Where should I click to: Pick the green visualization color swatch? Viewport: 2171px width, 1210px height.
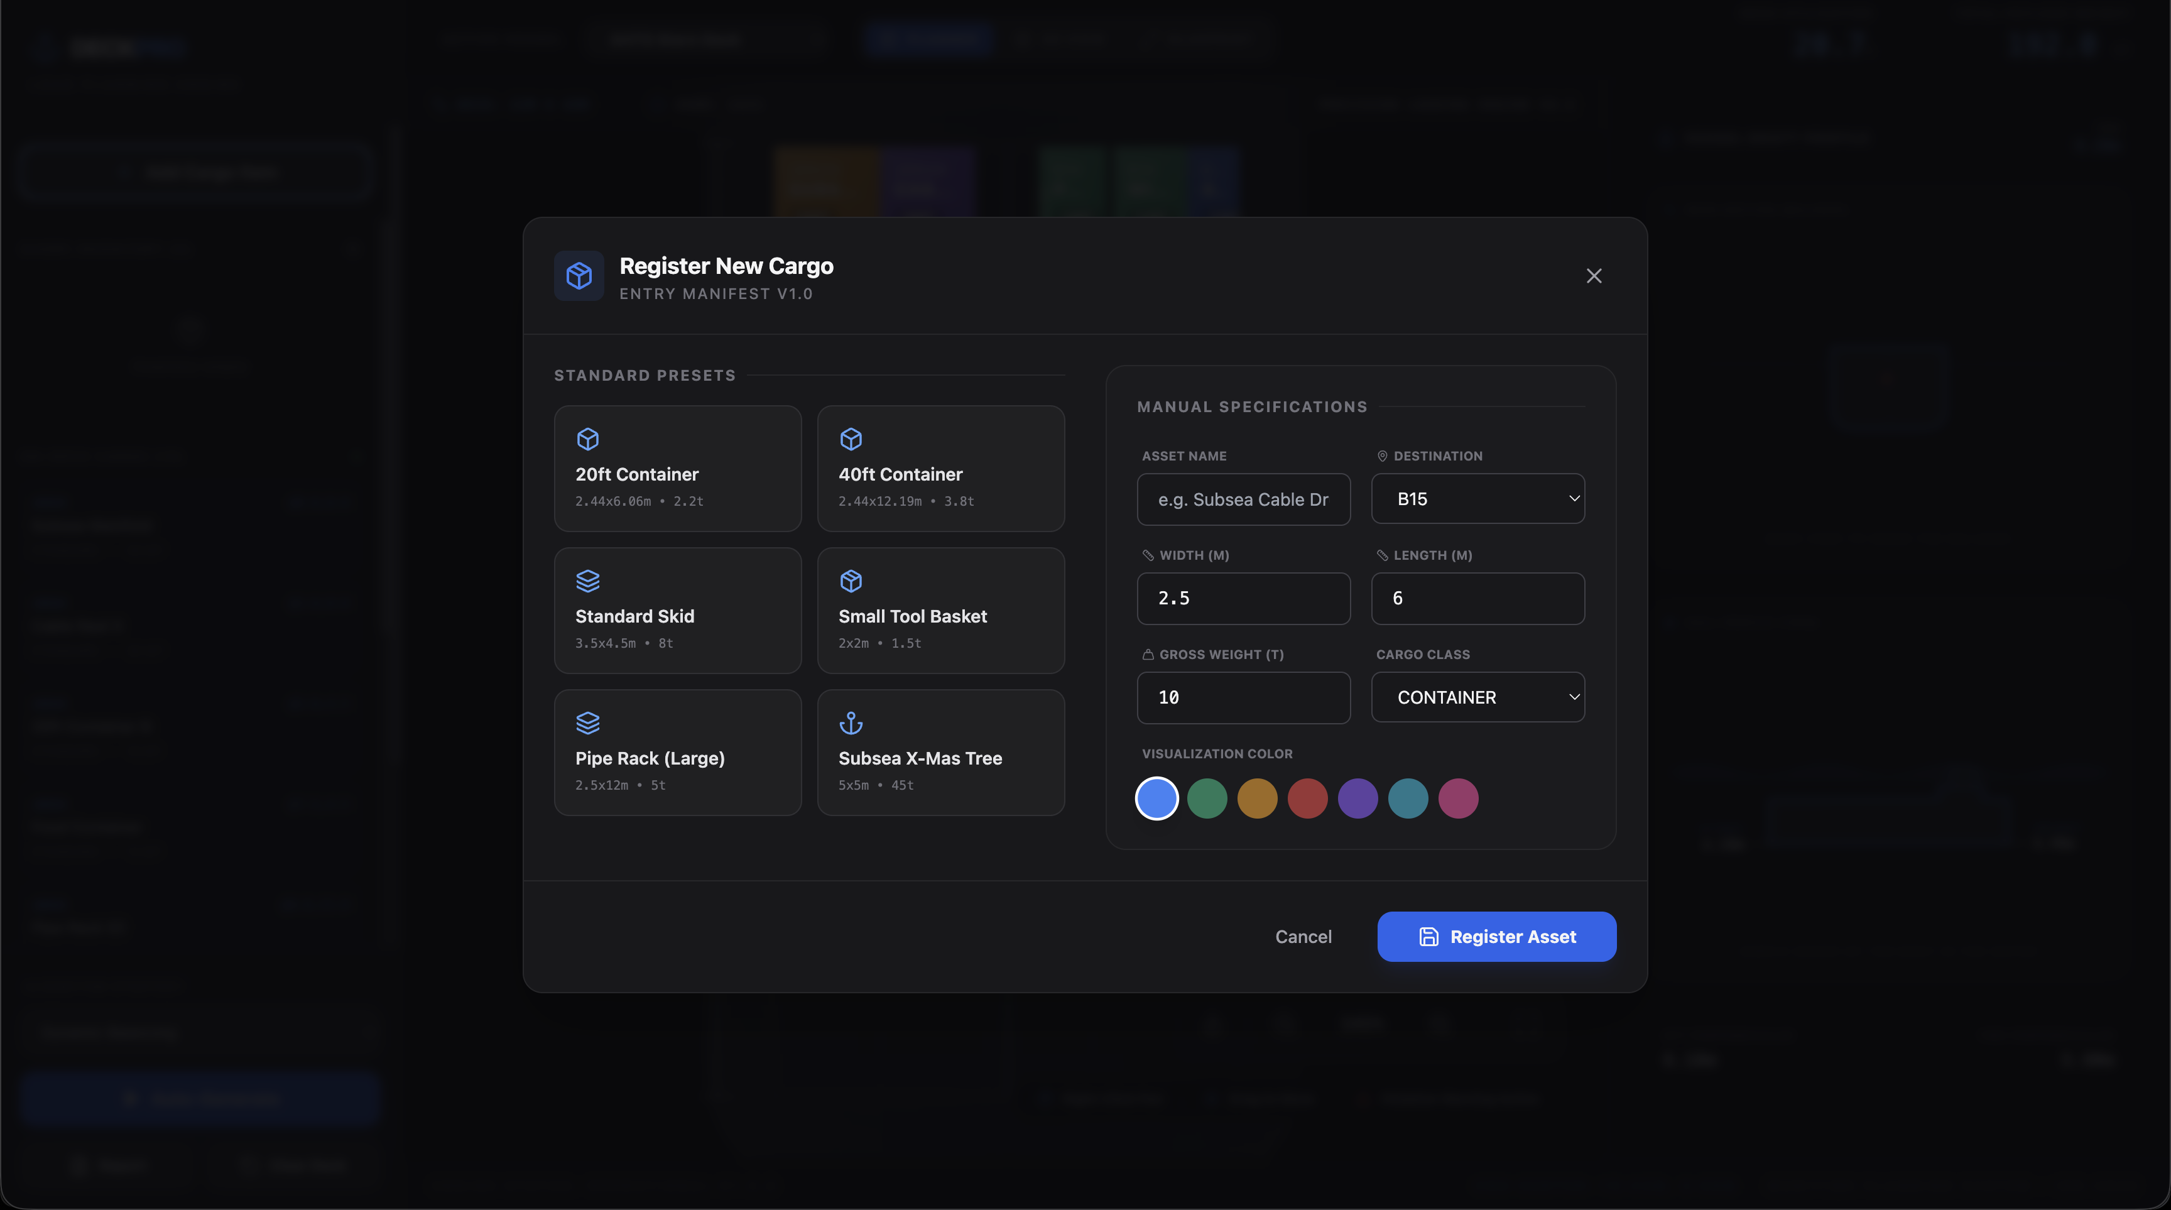click(x=1207, y=798)
